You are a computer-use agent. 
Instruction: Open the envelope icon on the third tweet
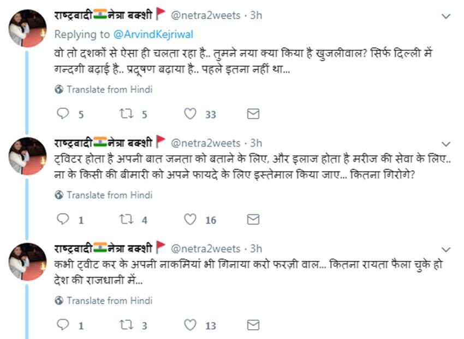[x=253, y=325]
